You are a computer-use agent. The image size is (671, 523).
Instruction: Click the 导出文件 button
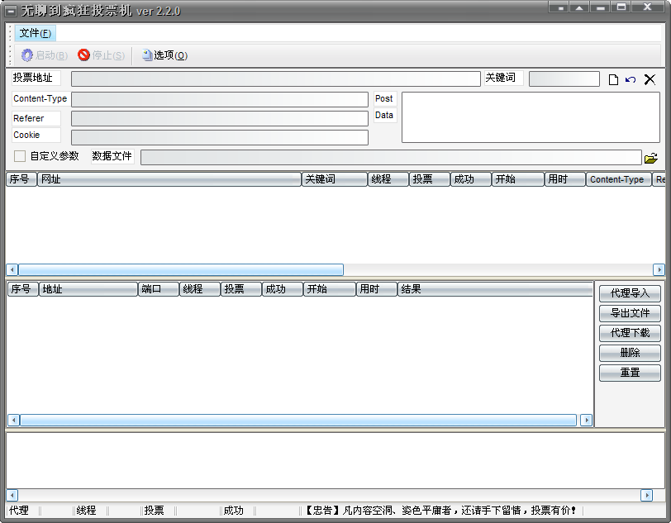(629, 313)
